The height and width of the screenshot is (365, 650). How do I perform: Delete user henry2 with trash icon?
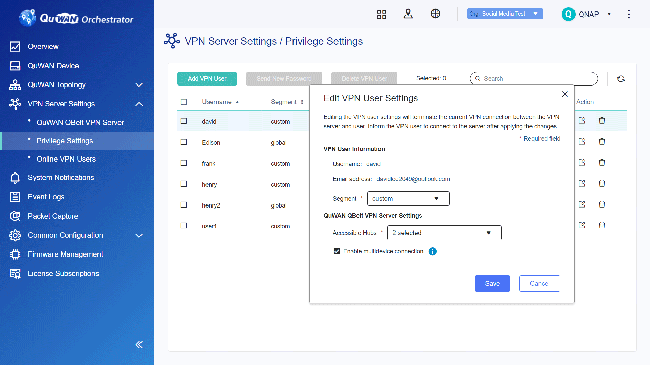click(602, 204)
